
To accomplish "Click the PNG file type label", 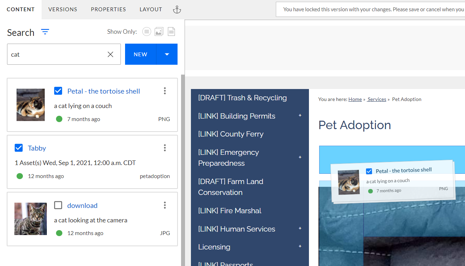I will coord(164,119).
